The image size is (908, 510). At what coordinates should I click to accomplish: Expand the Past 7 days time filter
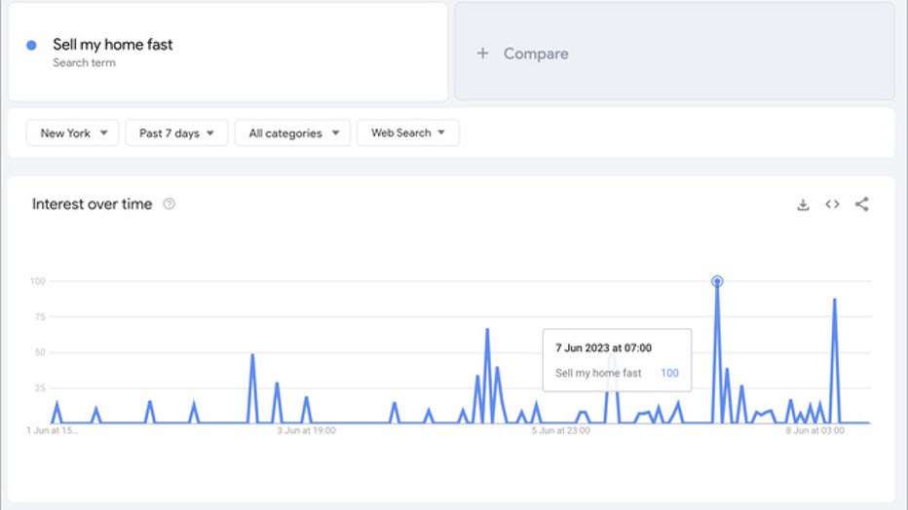coord(176,133)
